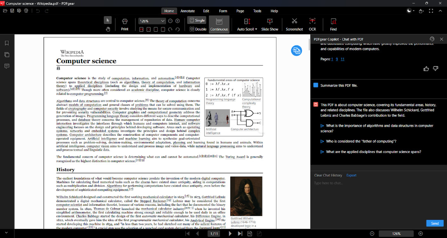Toggle dark mode with the moon icon

click(409, 11)
